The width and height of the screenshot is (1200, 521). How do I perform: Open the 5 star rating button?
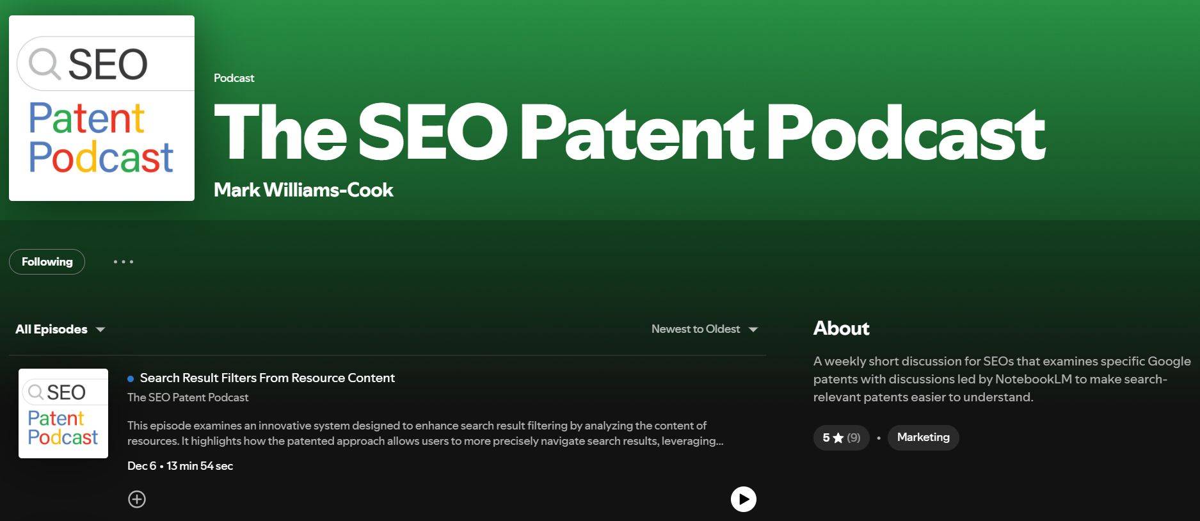point(841,438)
